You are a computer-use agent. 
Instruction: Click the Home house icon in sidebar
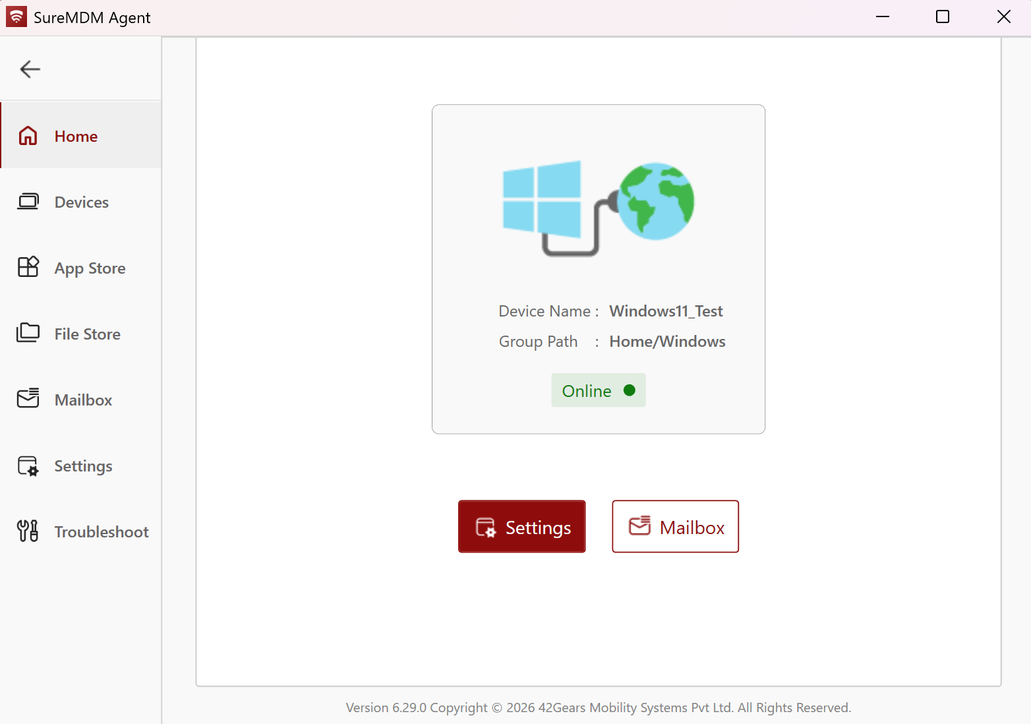point(28,136)
